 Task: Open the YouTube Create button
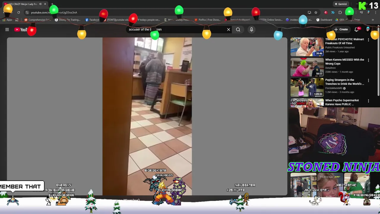[x=341, y=29]
